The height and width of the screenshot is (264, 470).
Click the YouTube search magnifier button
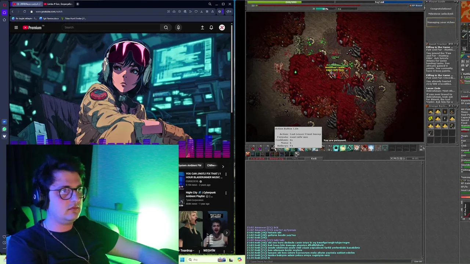click(166, 27)
